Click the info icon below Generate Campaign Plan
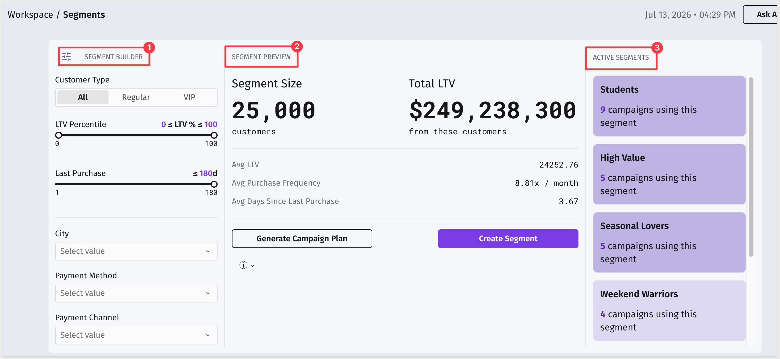 click(x=244, y=265)
